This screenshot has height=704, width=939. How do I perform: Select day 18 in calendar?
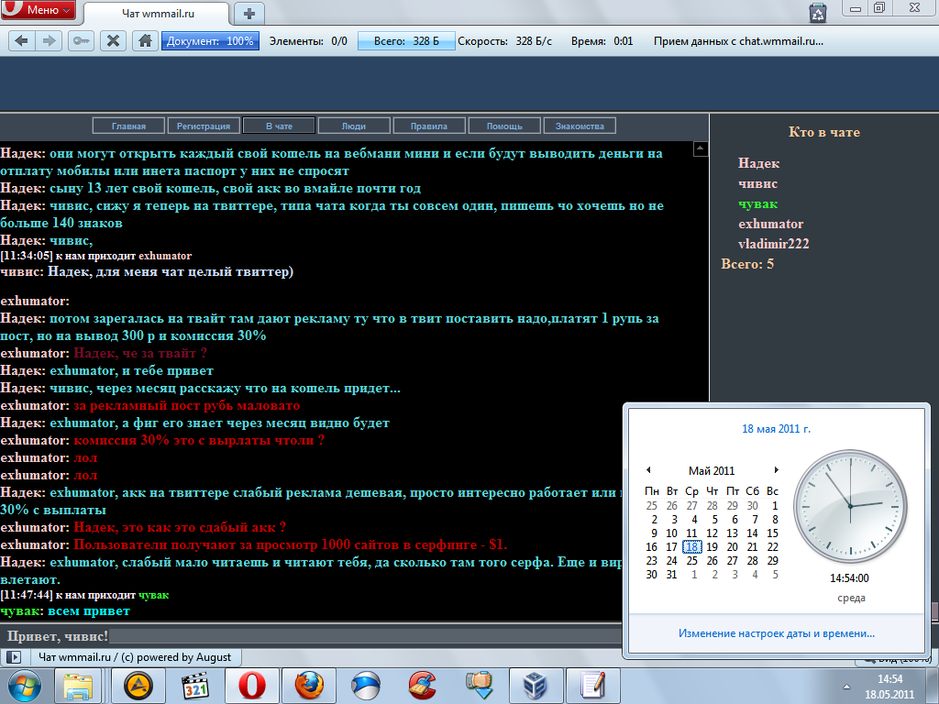click(691, 546)
